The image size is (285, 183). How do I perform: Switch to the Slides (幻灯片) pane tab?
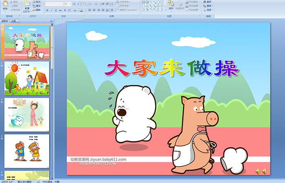pos(4,21)
